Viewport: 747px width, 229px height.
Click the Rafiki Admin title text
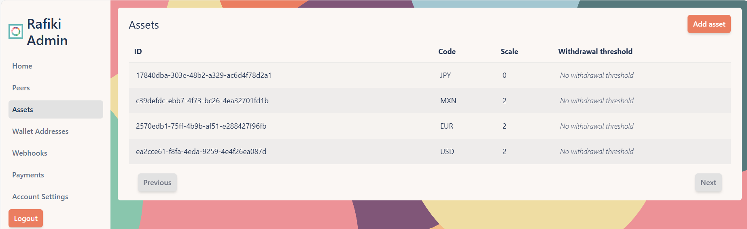[x=47, y=32]
